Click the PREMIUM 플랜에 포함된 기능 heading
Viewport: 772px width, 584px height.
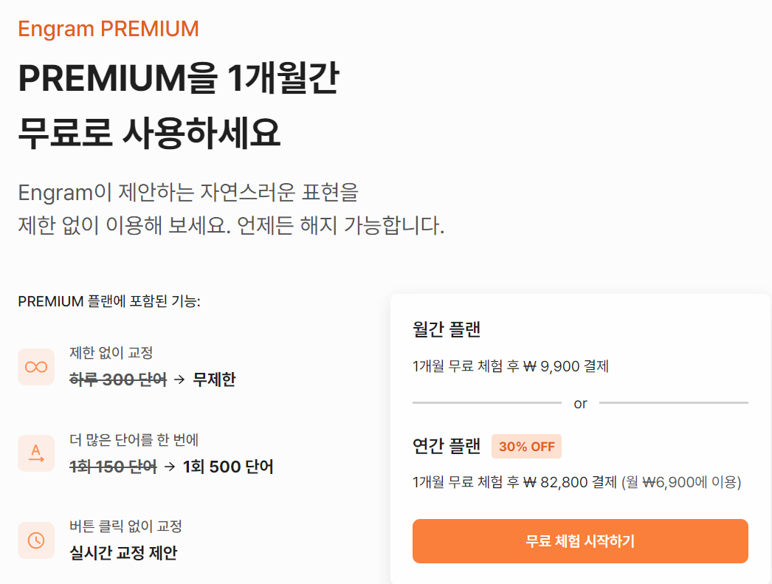109,301
